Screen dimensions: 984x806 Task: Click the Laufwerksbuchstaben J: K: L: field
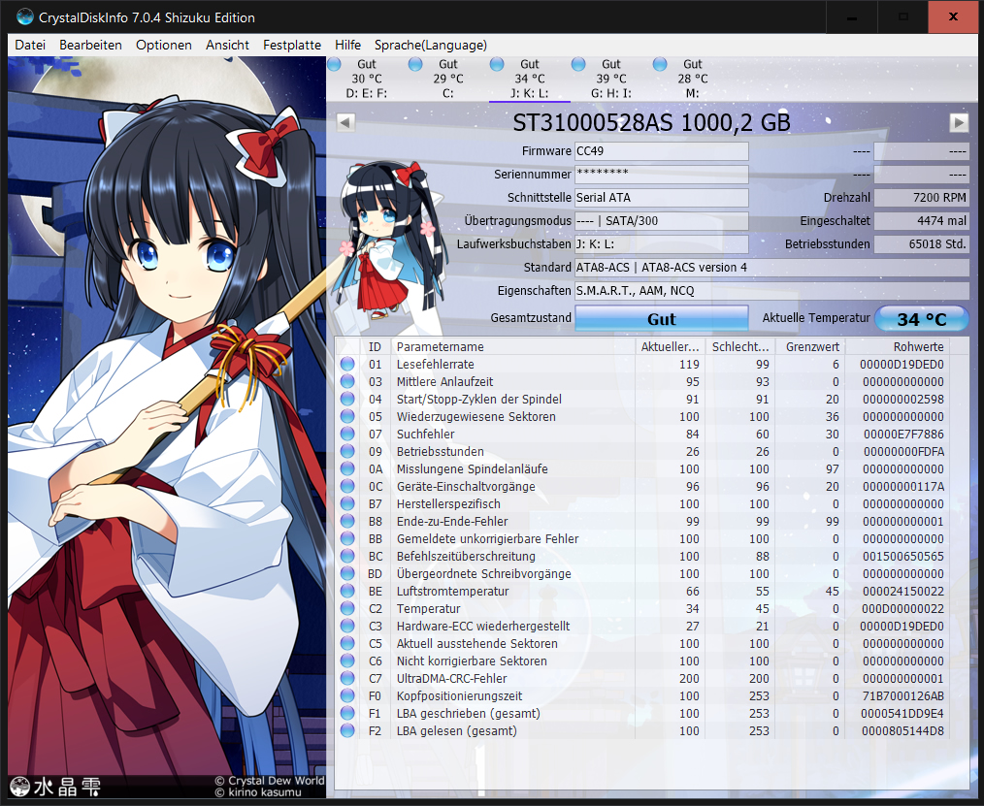point(662,244)
